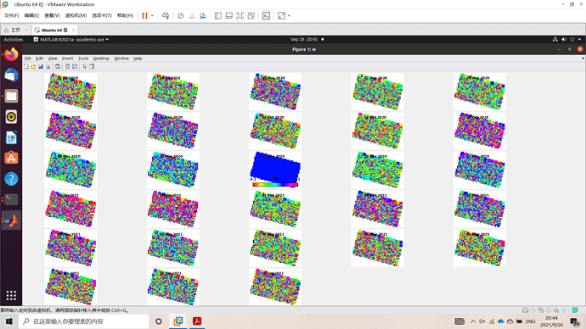Toggle the Insert Legend toolbar icon
The height and width of the screenshot is (329, 586).
[75, 66]
